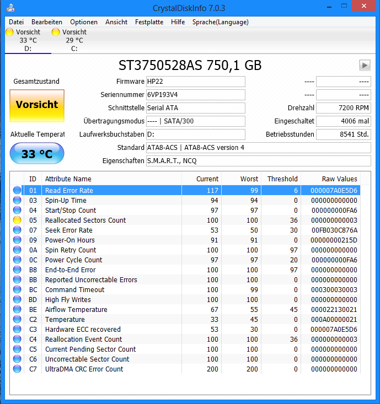Image resolution: width=380 pixels, height=404 pixels.
Task: Click status orb of Start/Stop Count row
Action: coord(17,210)
